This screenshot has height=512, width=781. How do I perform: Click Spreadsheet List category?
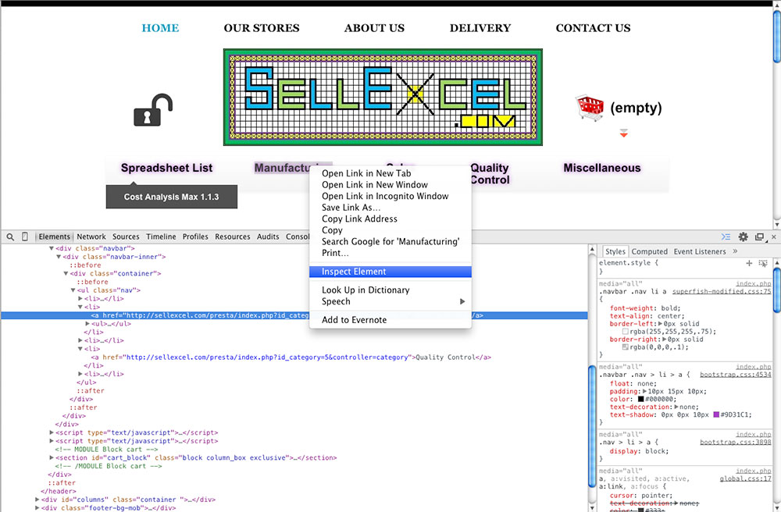coord(167,168)
